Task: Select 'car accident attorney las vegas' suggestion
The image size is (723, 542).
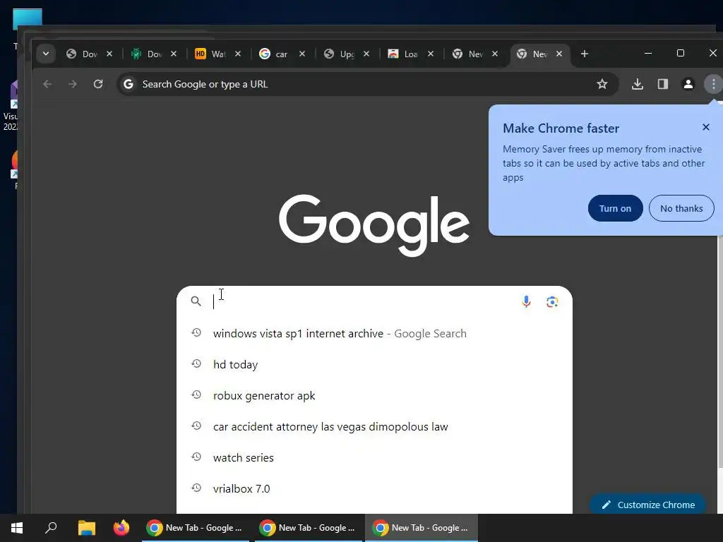Action: coord(374,427)
